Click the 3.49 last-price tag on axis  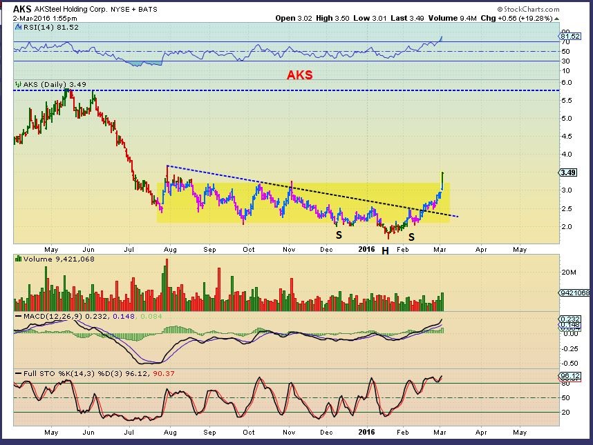point(568,172)
